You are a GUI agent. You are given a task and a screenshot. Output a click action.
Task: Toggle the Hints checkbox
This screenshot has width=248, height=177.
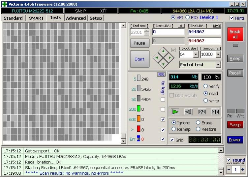point(232,18)
